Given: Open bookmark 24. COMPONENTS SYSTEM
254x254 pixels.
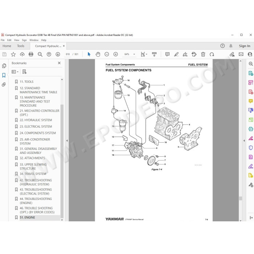Looking at the screenshot, I should tap(38, 133).
